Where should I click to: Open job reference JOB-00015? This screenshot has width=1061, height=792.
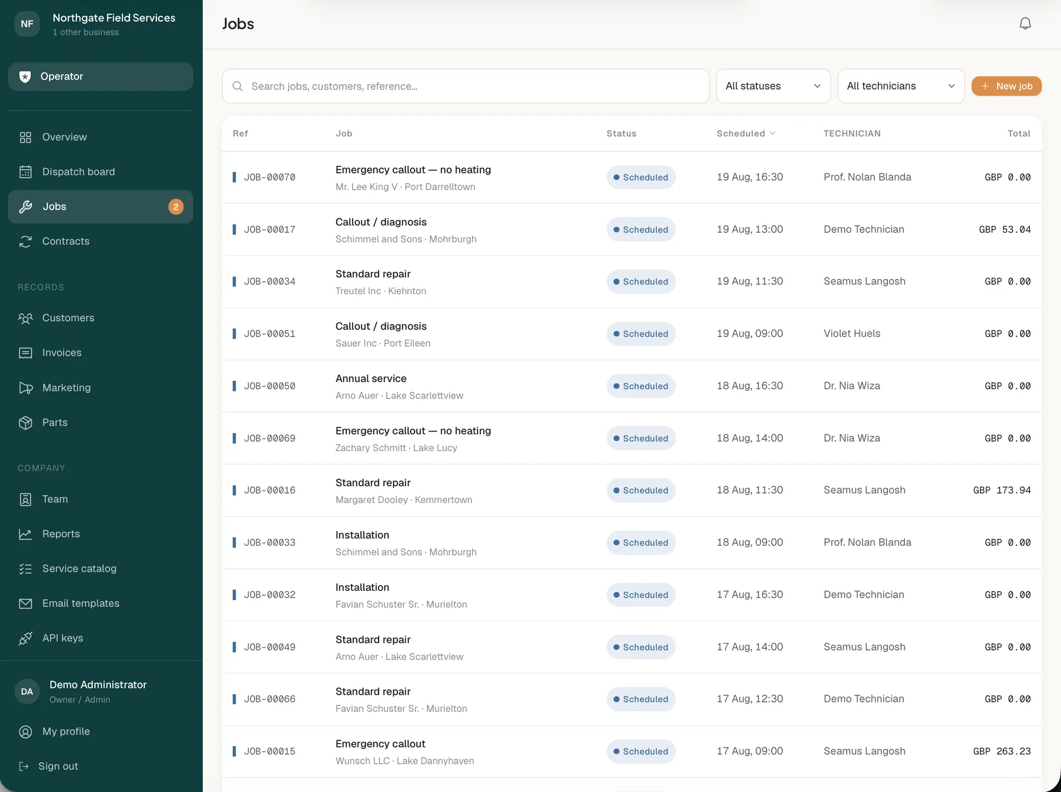tap(270, 752)
